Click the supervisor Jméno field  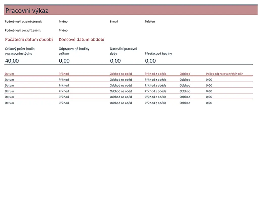point(63,30)
